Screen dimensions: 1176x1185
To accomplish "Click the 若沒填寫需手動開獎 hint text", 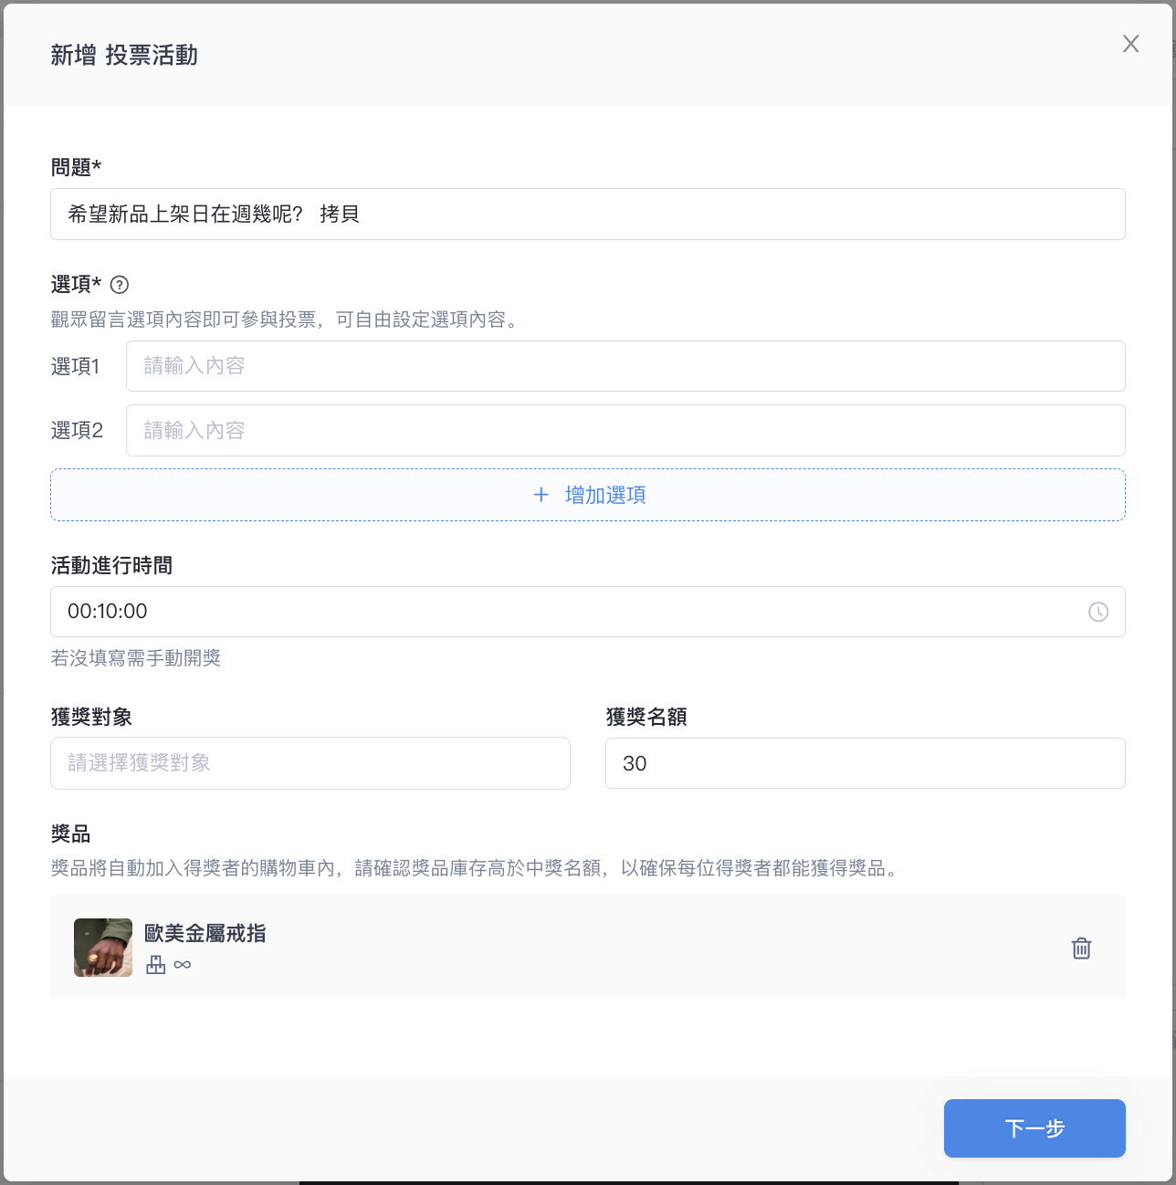I will (x=136, y=658).
